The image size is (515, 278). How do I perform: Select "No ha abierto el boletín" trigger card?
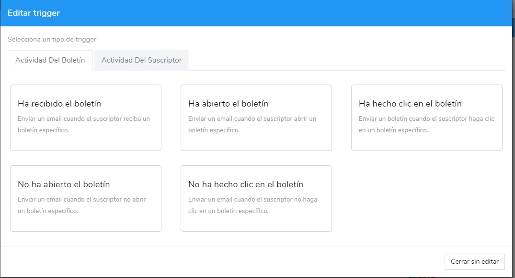(x=86, y=198)
